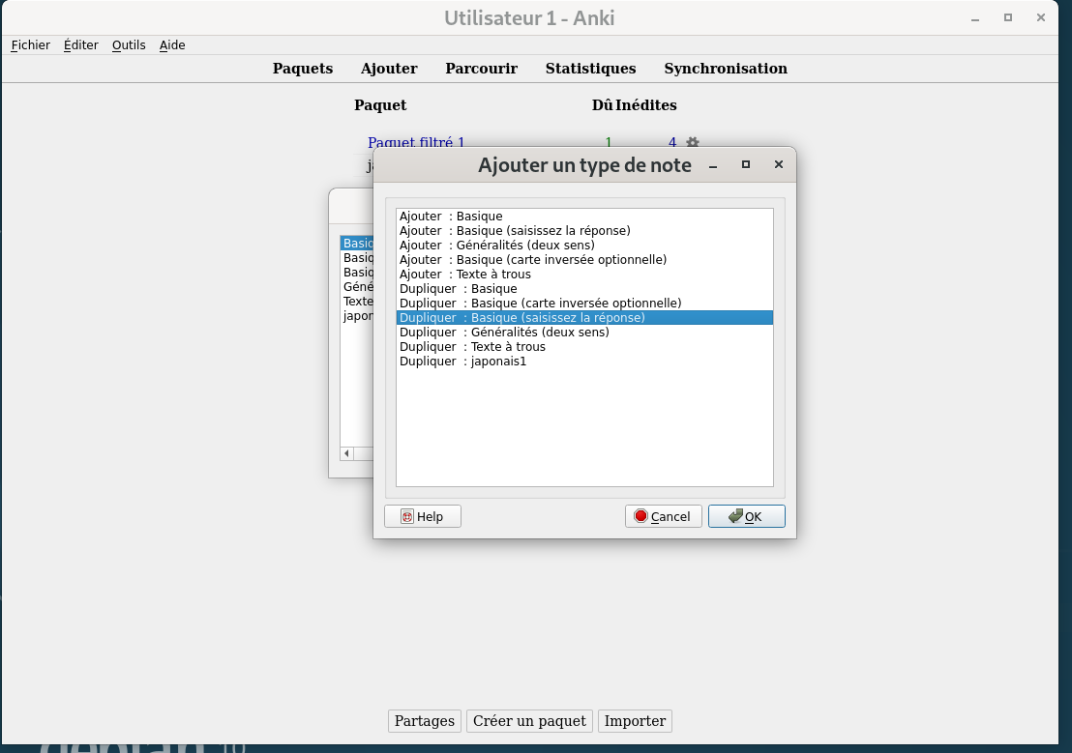Close the Ajouter un type de note dialog
The image size is (1072, 753).
tap(778, 165)
